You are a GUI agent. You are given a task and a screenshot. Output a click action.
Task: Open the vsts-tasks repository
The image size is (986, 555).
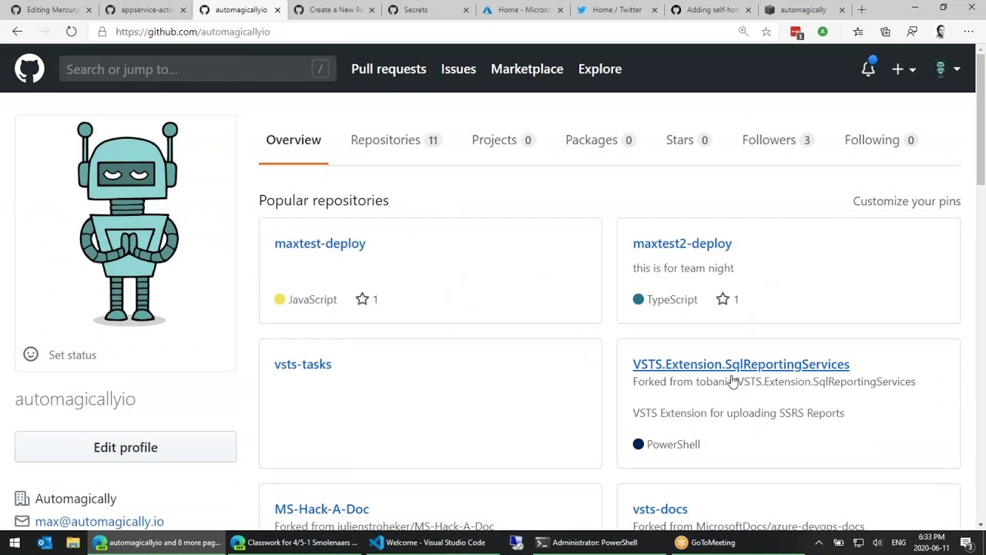[303, 365]
